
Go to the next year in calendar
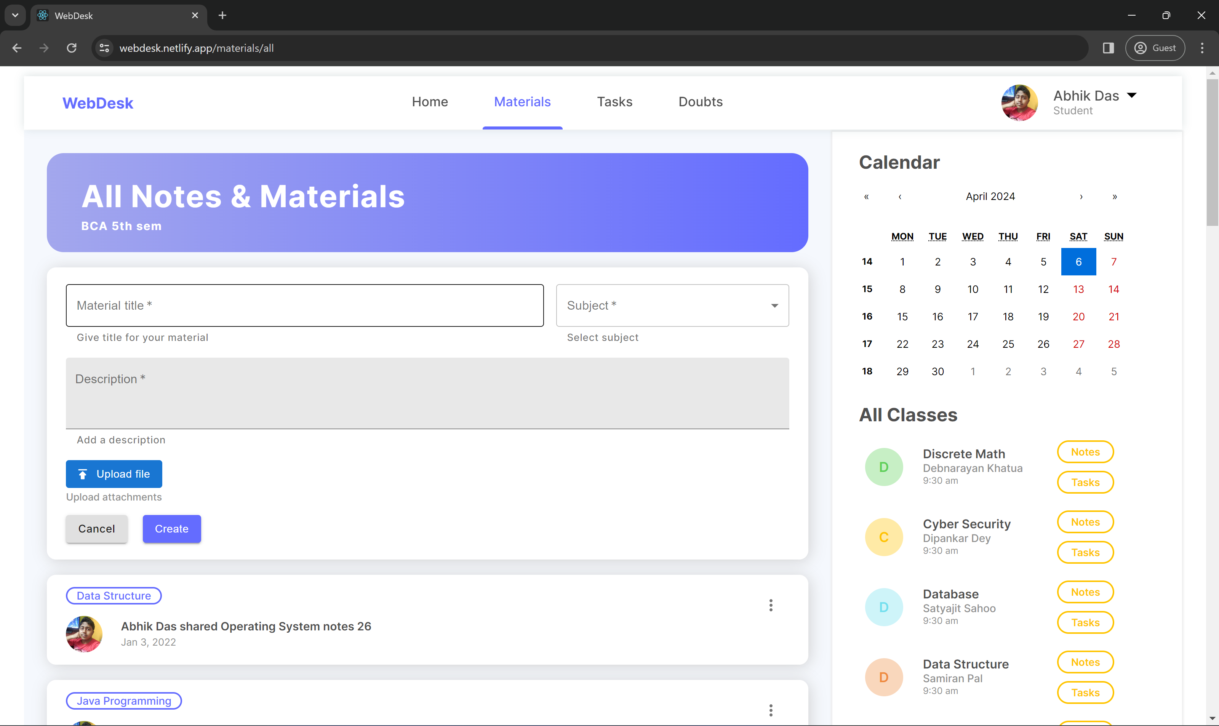[x=1115, y=197]
